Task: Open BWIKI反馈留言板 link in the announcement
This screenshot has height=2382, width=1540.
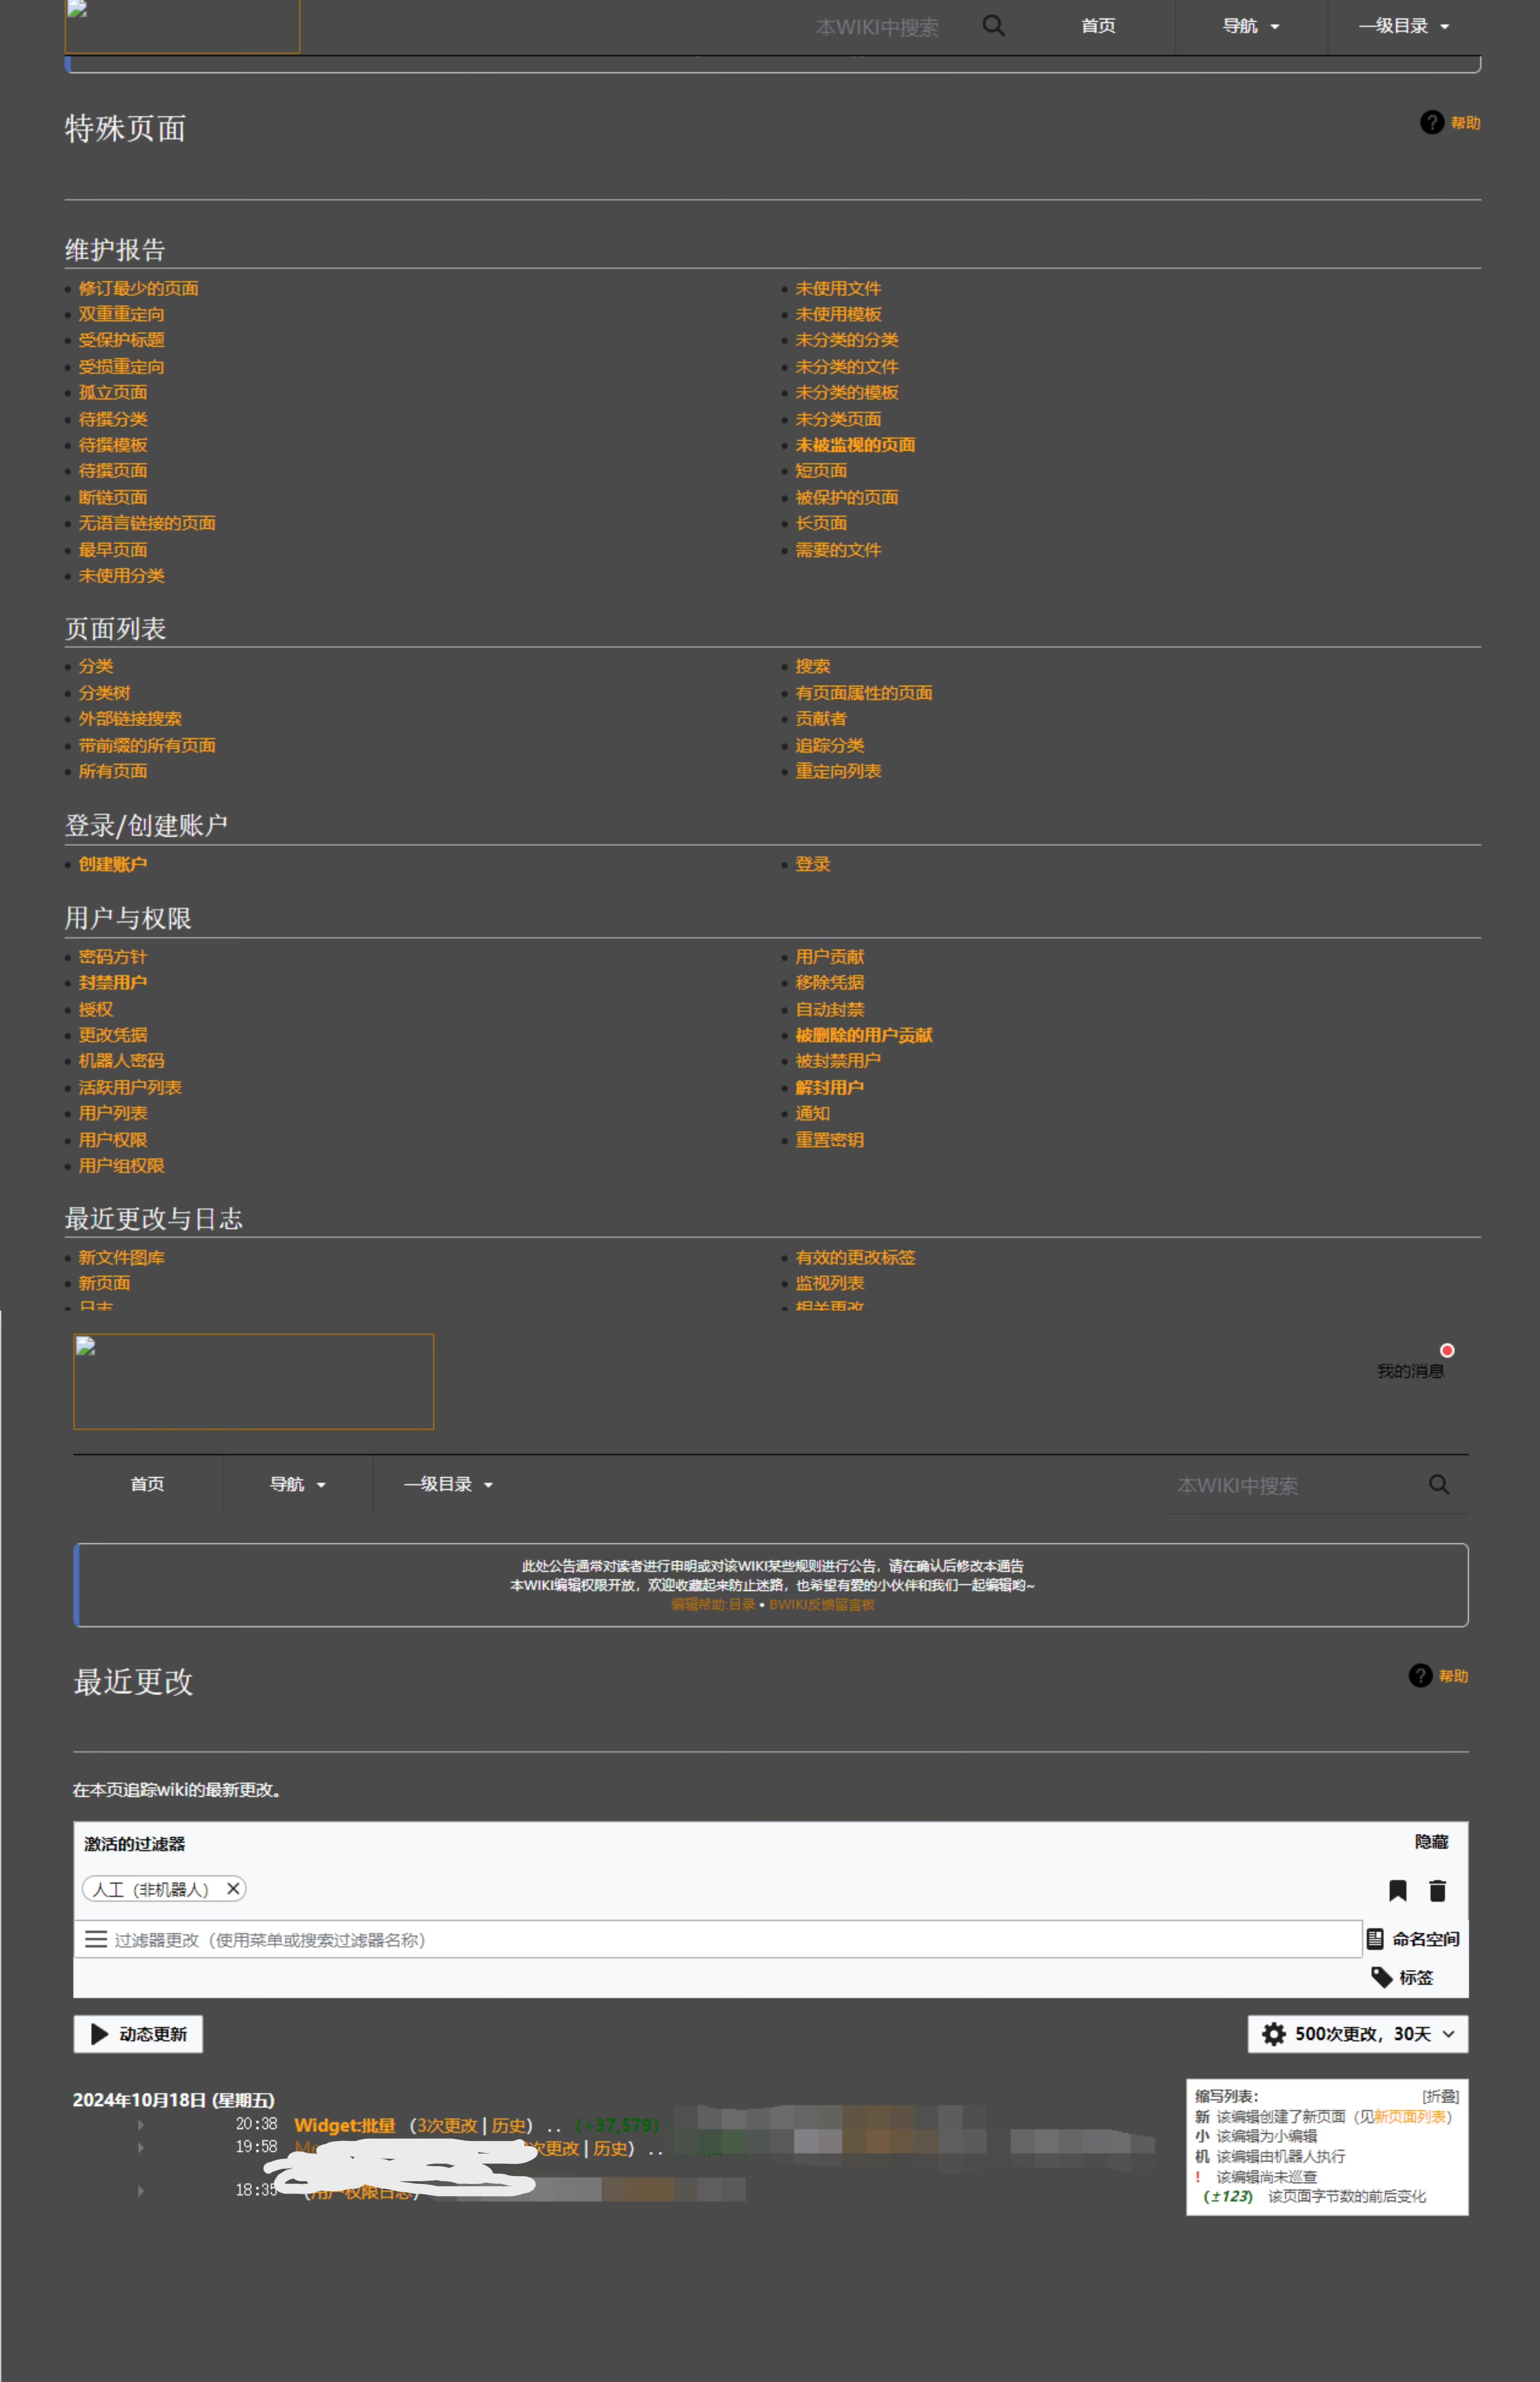Action: (822, 1605)
